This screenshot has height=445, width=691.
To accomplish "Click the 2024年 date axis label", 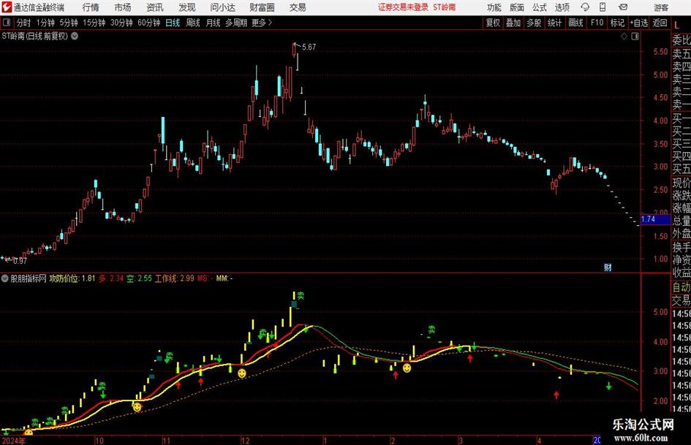I will pyautogui.click(x=14, y=441).
